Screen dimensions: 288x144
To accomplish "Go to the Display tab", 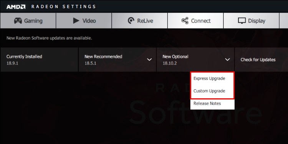I will click(251, 21).
